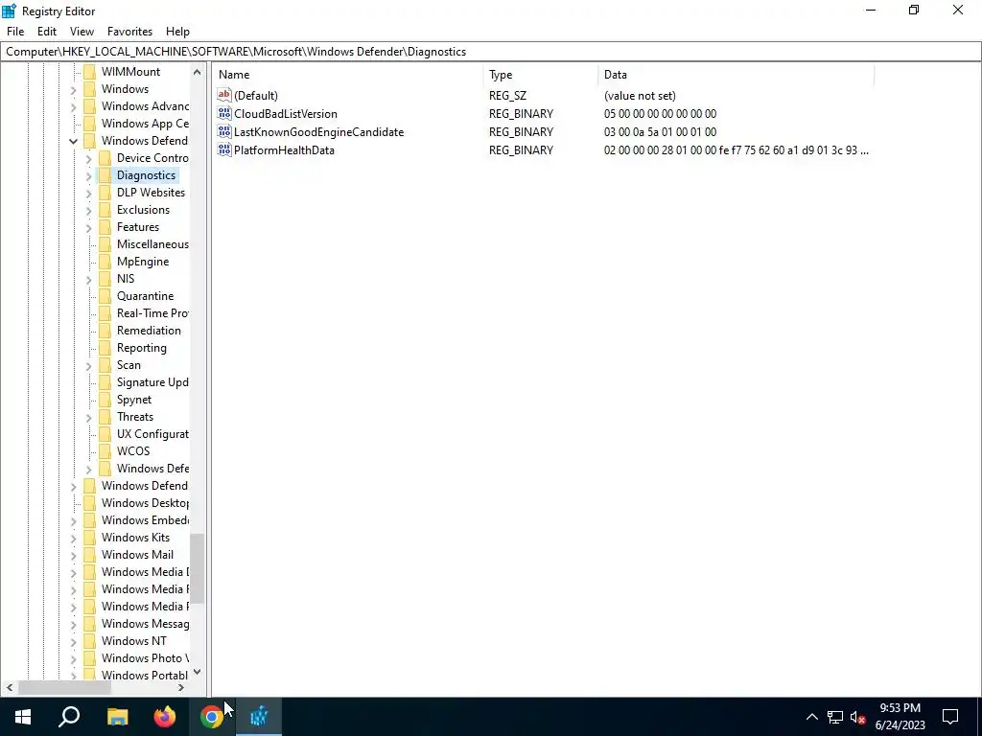Select the Remediation key
The image size is (982, 736).
(149, 331)
